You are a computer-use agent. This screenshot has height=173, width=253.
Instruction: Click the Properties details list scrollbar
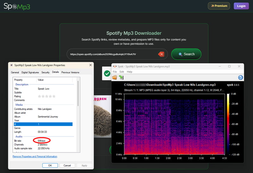coord(78,93)
